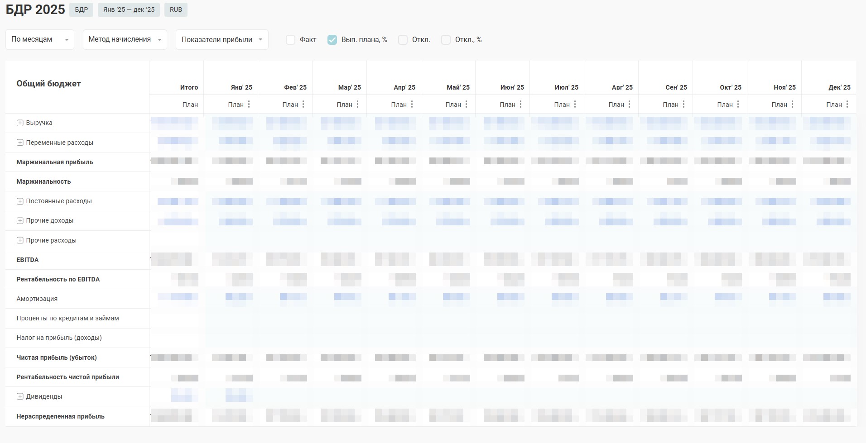Click the Дек' 25 column header
The width and height of the screenshot is (866, 443).
(839, 87)
